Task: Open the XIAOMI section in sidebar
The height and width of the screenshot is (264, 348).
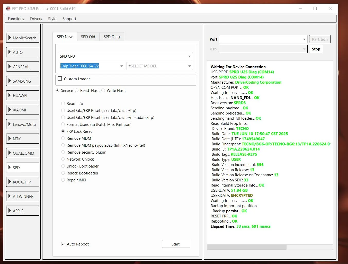Action: 23,110
